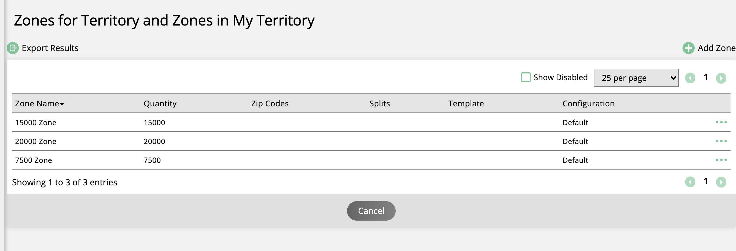Screen dimensions: 736x251
Task: Select the 15000 Zone row entry
Action: click(36, 122)
